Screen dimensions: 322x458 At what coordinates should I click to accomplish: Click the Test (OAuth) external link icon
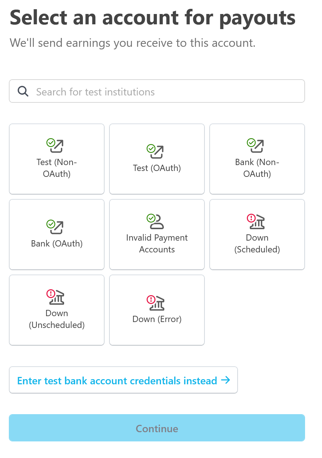pos(156,152)
